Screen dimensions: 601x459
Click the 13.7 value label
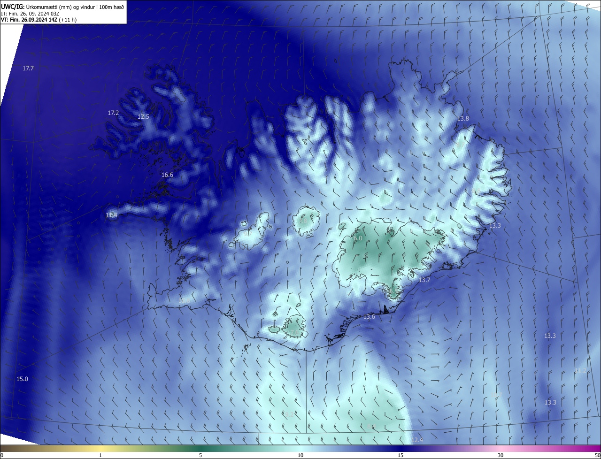tap(424, 280)
